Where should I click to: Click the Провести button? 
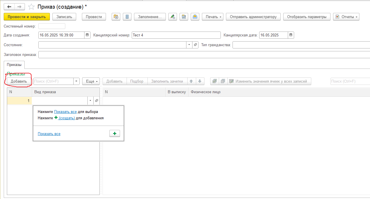click(x=94, y=17)
